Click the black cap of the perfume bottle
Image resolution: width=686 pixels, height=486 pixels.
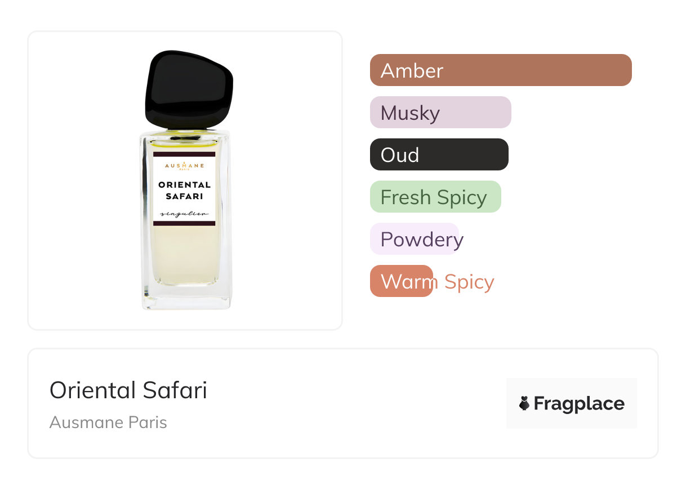(x=189, y=89)
